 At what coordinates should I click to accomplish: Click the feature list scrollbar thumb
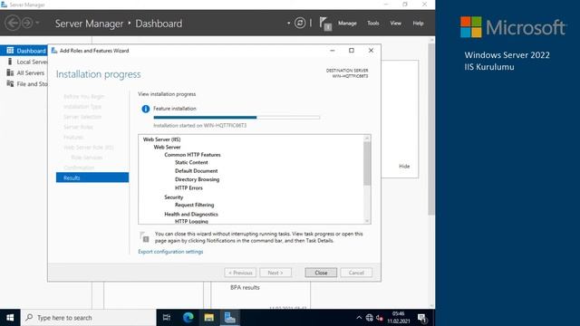[x=367, y=163]
